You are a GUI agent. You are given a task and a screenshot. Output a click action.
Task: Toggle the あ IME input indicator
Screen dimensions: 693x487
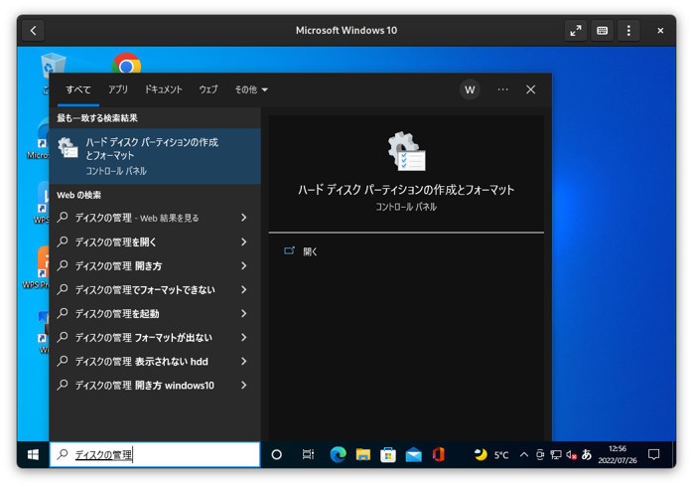point(587,455)
